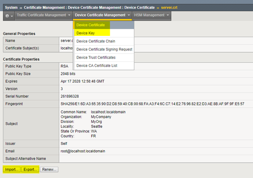Expand Traffic Certificate Management dropdown arrow
The height and width of the screenshot is (178, 253).
(69, 15)
